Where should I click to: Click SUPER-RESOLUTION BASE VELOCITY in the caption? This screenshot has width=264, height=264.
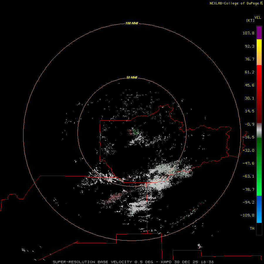pos(92,262)
